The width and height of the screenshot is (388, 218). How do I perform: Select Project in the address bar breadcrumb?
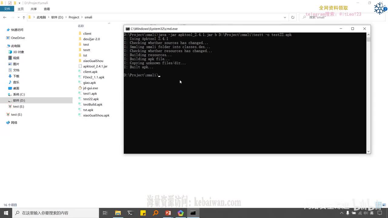pyautogui.click(x=74, y=17)
